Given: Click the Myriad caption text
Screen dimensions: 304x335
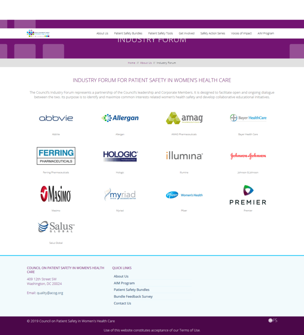Looking at the screenshot, I should pos(120,211).
